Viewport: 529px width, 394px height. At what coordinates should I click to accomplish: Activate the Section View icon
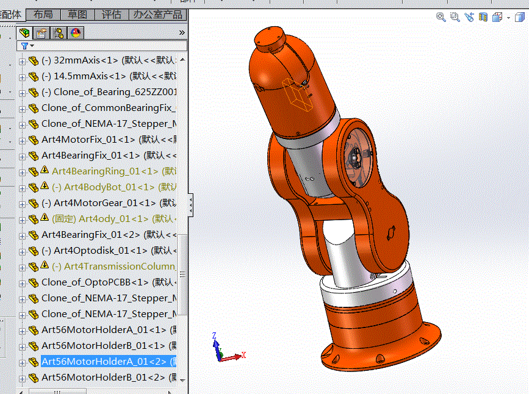(483, 18)
